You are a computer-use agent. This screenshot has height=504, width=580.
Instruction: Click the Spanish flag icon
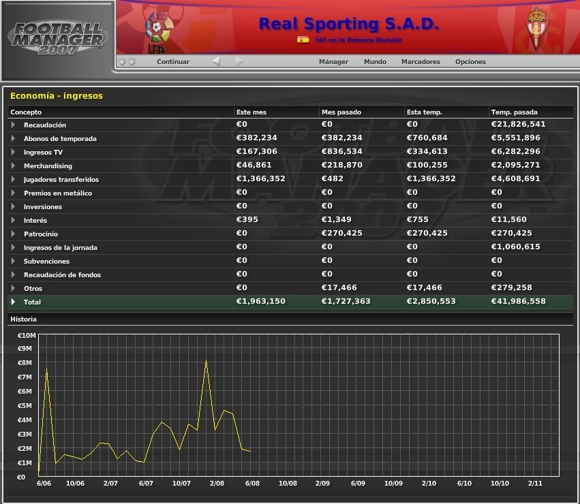[303, 40]
